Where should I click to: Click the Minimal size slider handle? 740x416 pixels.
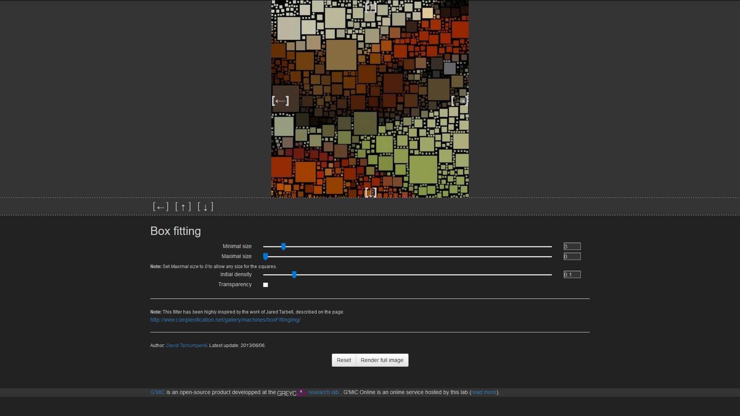click(283, 247)
